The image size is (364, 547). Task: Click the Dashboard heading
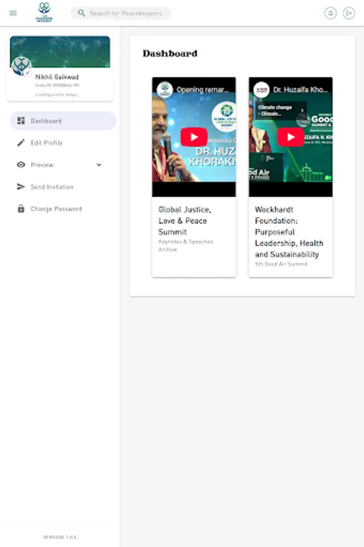(170, 53)
